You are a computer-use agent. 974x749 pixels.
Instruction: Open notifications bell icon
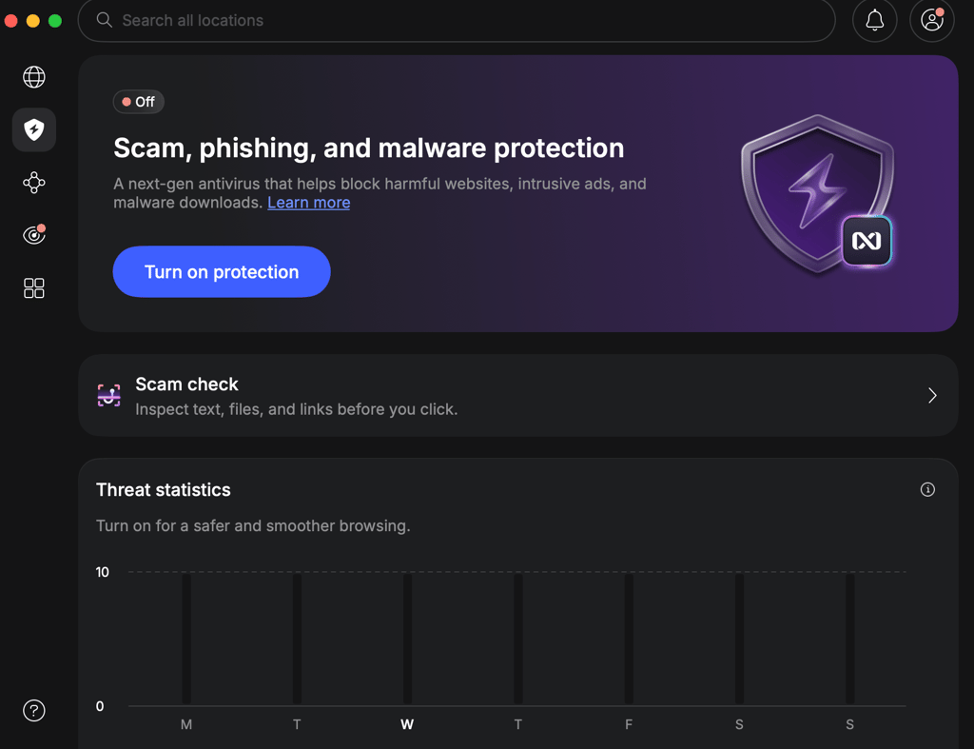(x=875, y=20)
